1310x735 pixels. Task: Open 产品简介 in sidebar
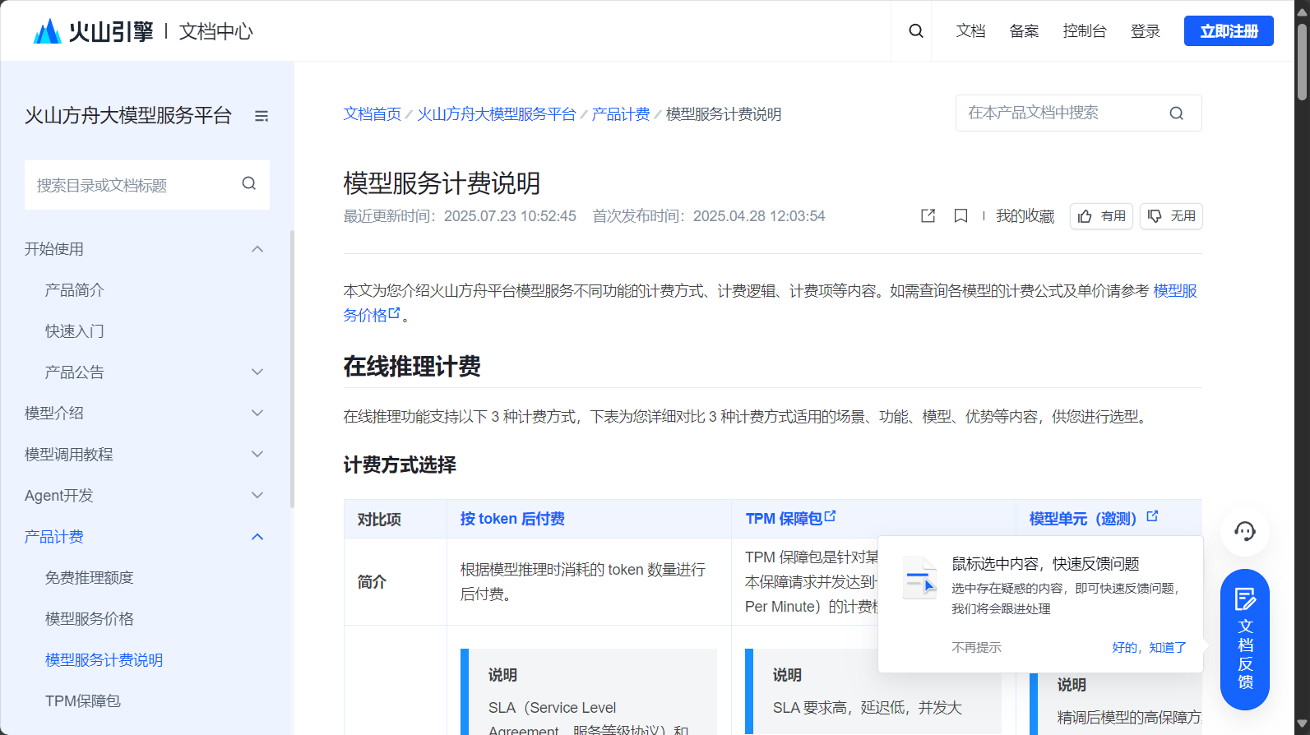[x=75, y=290]
